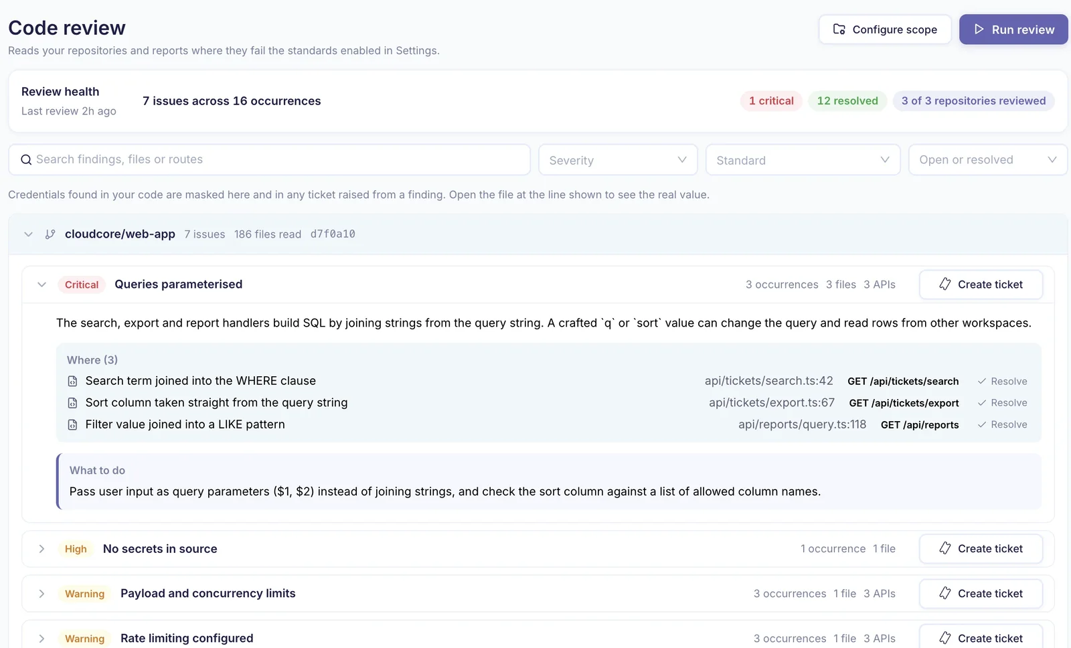Collapse the Queries parameterised finding

click(42, 285)
